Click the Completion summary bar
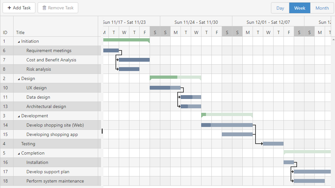Image resolution: width=335 pixels, height=188 pixels. (307, 152)
